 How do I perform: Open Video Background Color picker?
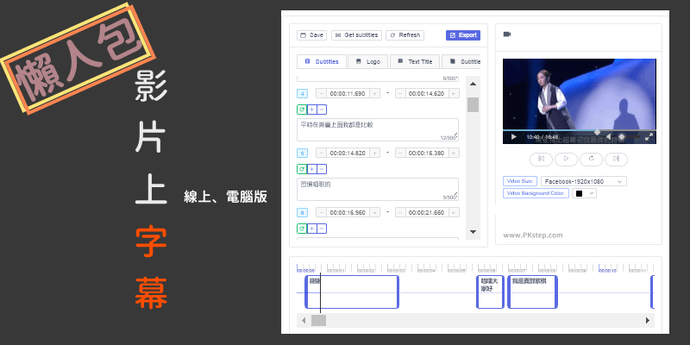tap(584, 193)
